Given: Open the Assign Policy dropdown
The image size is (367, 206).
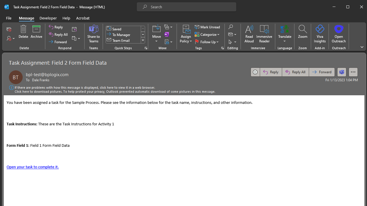Looking at the screenshot, I should [186, 34].
